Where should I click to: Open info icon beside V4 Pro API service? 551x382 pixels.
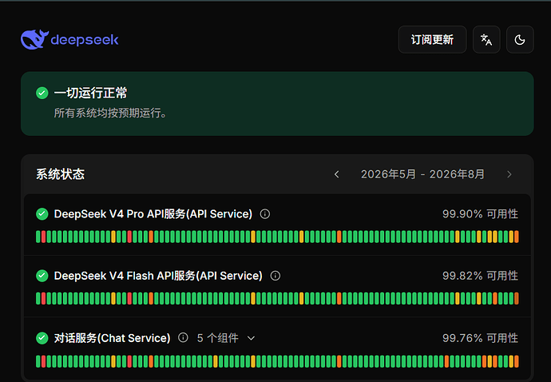(265, 214)
